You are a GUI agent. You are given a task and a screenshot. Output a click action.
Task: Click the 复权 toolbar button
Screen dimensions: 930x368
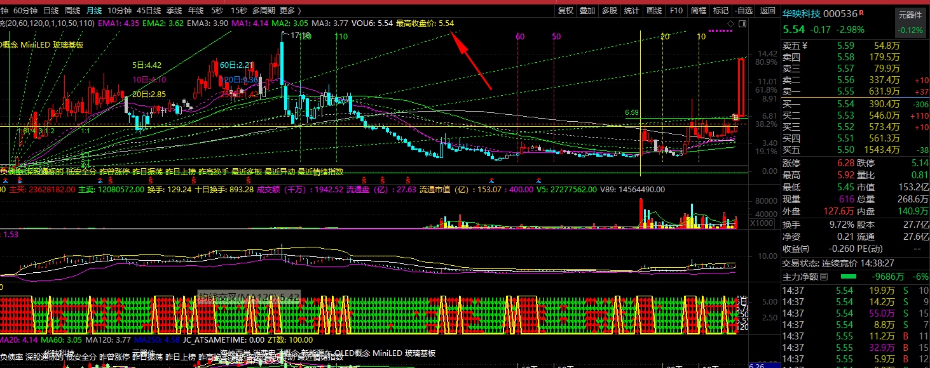tap(565, 10)
